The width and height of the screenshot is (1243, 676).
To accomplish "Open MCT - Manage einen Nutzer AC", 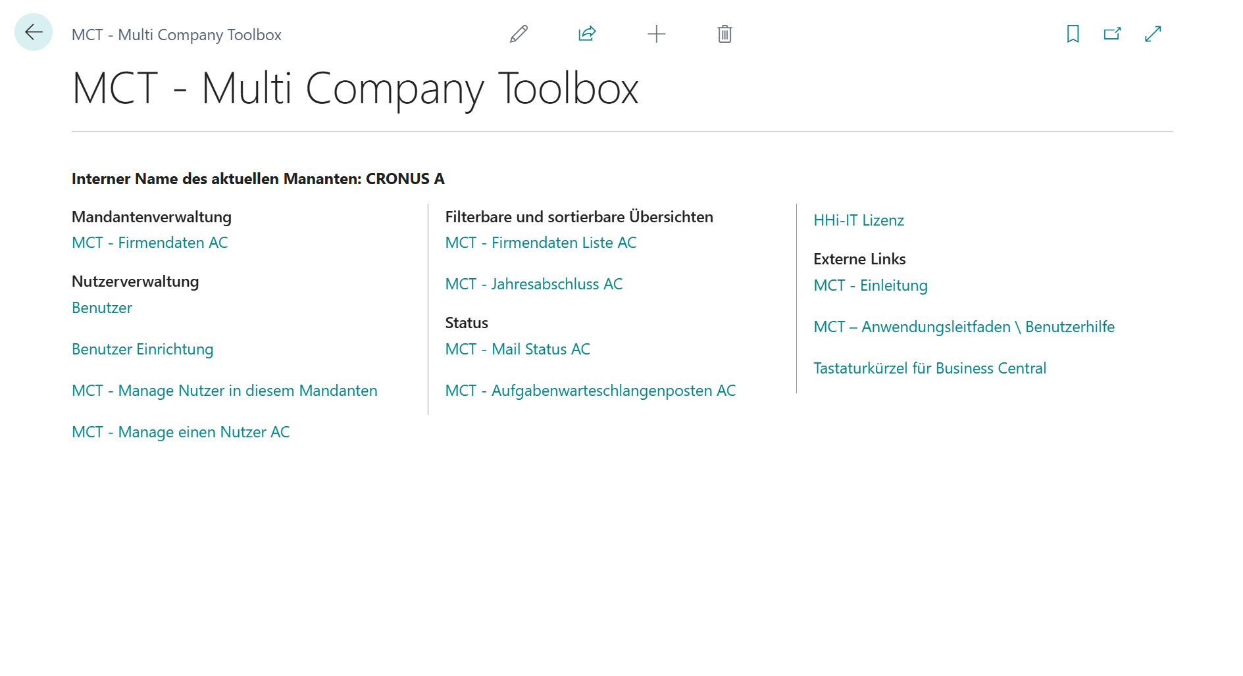I will (x=181, y=432).
